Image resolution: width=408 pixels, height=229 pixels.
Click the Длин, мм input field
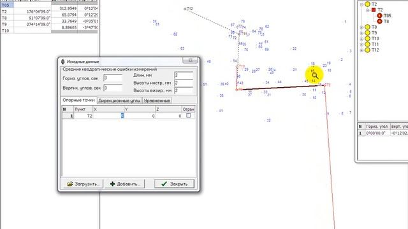click(x=184, y=75)
